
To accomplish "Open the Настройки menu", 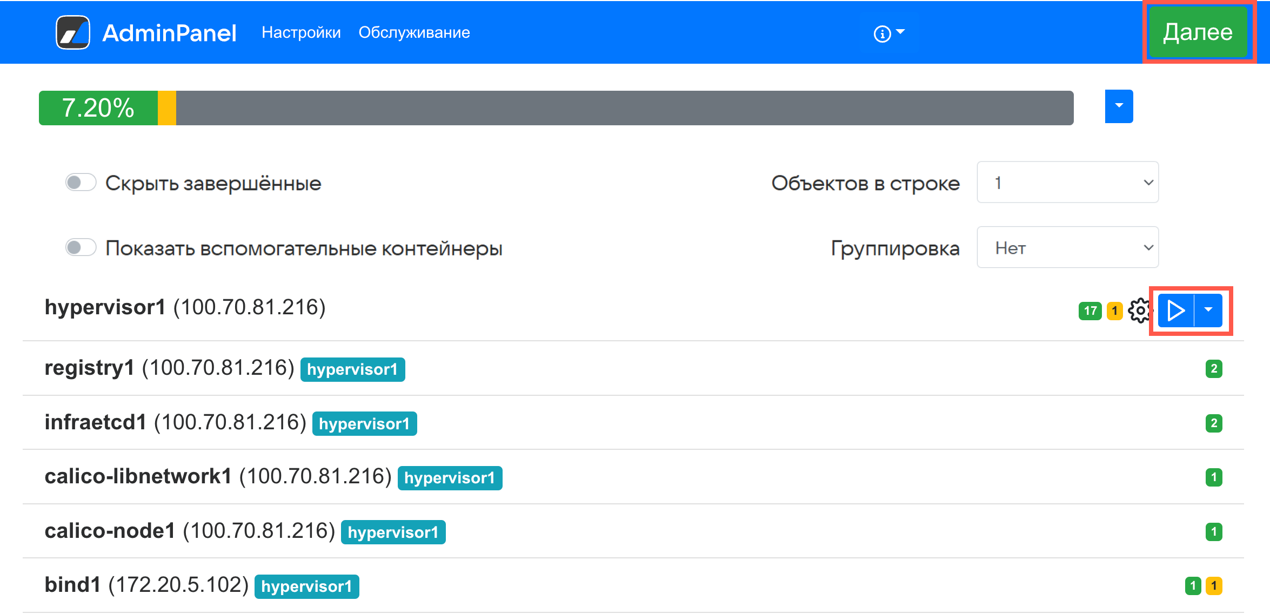I will [x=301, y=32].
